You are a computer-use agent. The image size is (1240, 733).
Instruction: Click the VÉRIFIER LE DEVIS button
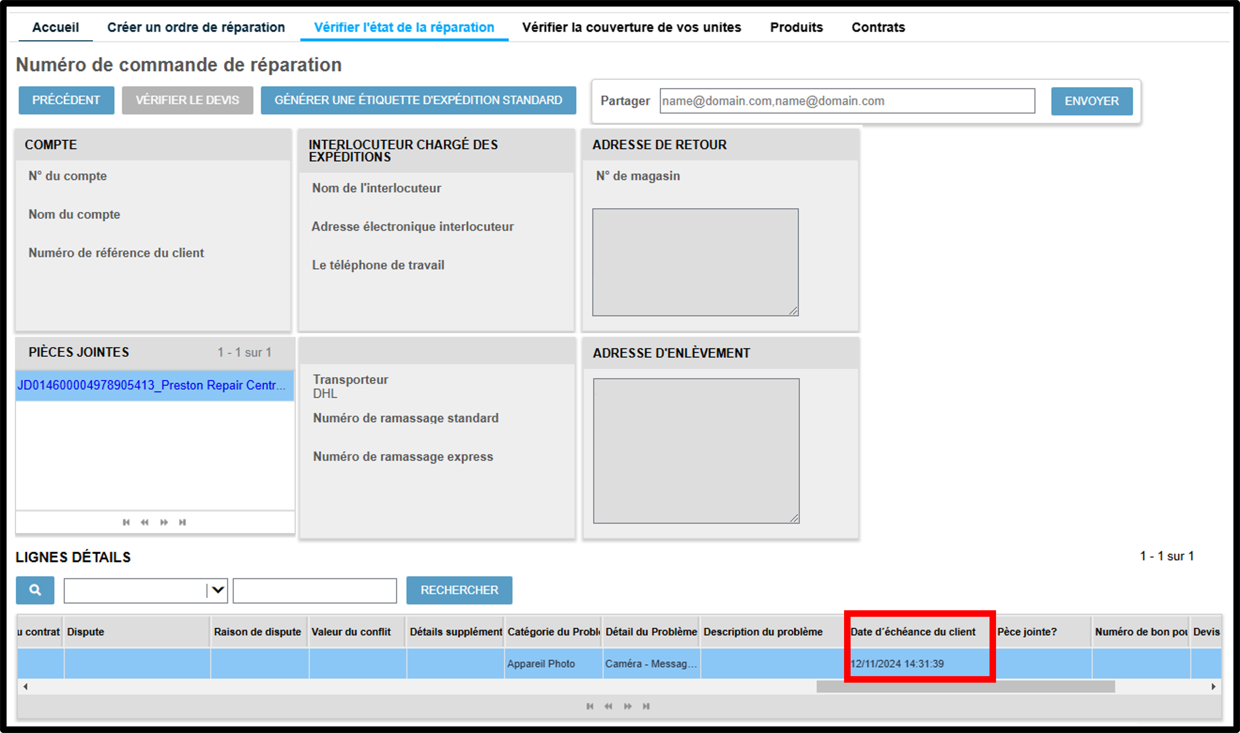point(187,100)
